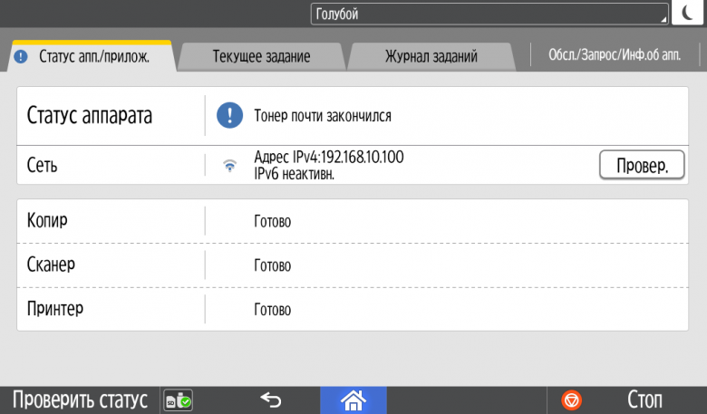Image resolution: width=707 pixels, height=414 pixels.
Task: Open the SD card media status icon
Action: click(178, 400)
